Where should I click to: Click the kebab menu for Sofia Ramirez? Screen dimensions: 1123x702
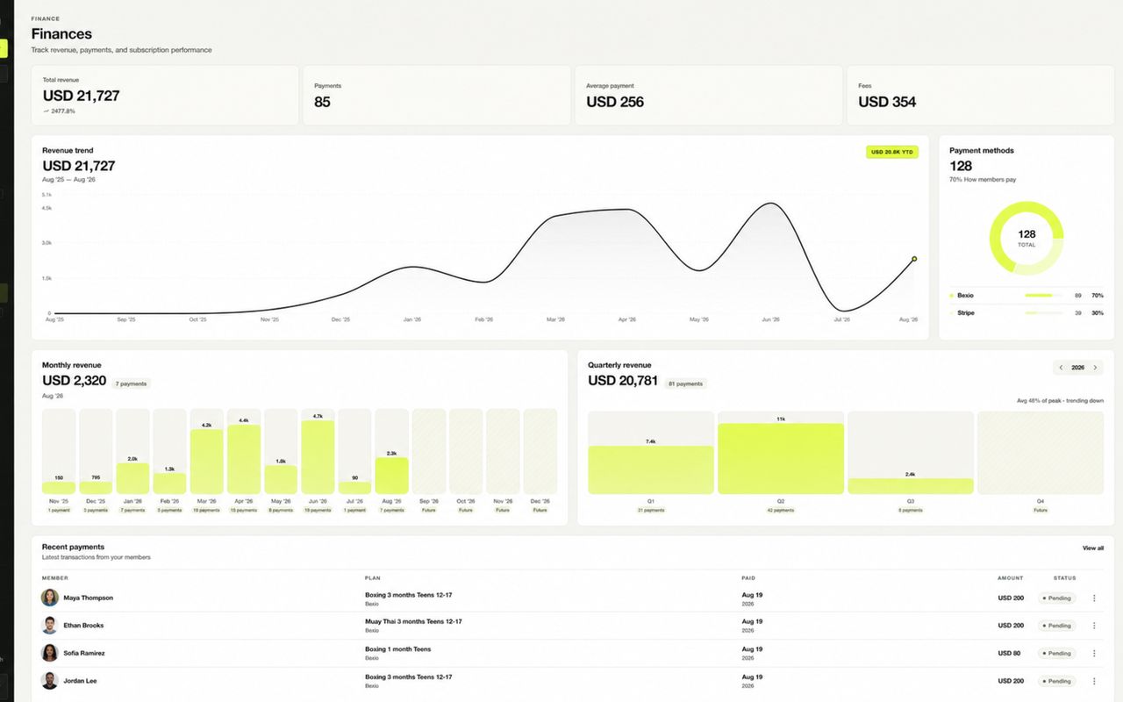coord(1094,653)
